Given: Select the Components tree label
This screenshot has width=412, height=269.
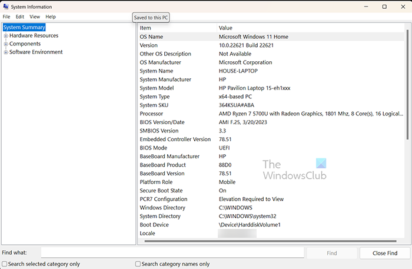Looking at the screenshot, I should pyautogui.click(x=25, y=44).
